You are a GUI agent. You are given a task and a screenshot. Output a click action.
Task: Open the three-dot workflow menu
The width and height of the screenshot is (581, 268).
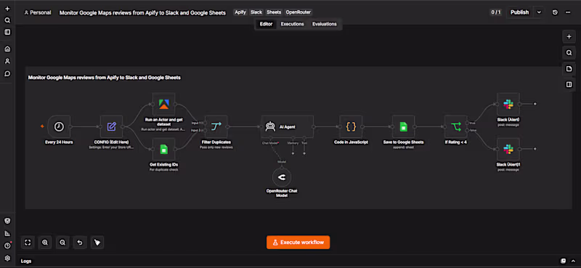(x=568, y=12)
